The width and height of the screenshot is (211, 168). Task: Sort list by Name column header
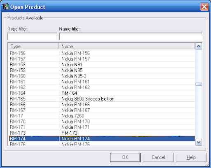click(x=127, y=46)
